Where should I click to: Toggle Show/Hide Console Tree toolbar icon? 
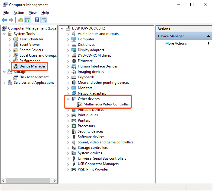28,20
